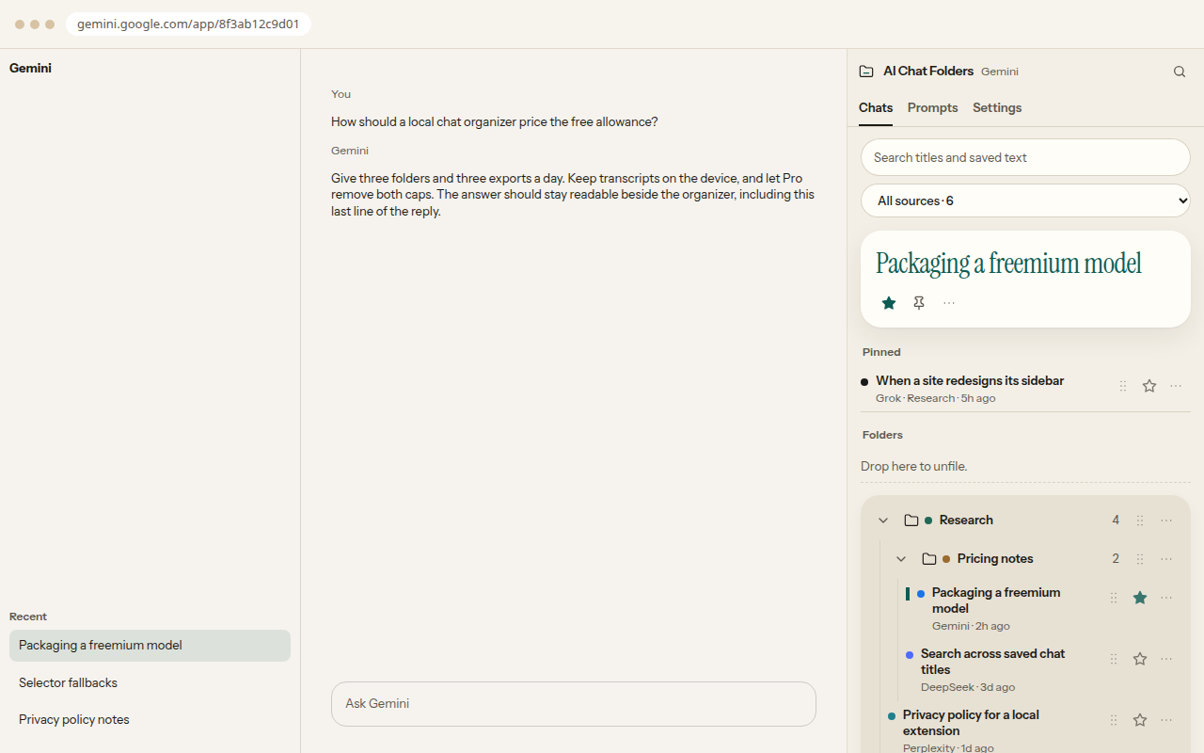1204x753 pixels.
Task: Select 'Packaging a freemium model' in the Recent list
Action: coord(150,646)
